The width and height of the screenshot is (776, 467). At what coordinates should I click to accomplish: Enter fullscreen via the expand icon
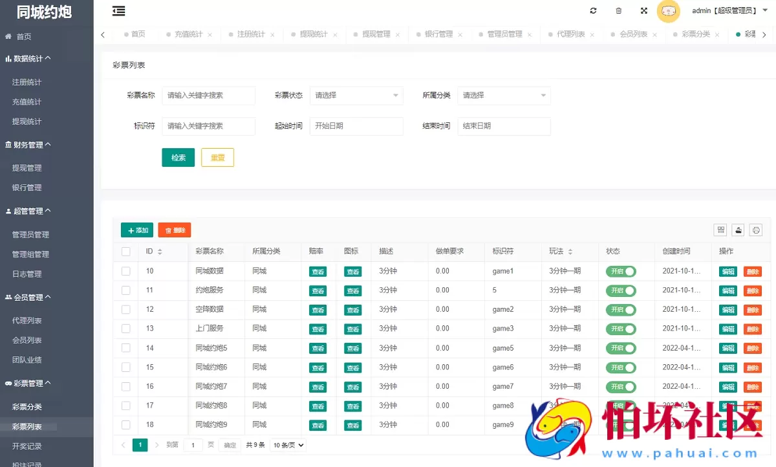click(x=643, y=11)
